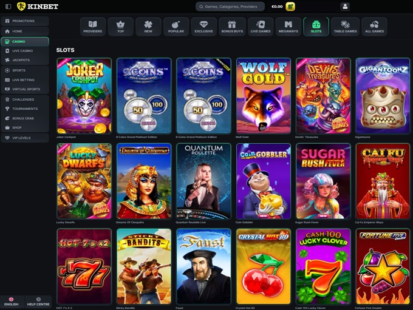Open the Popular games category
Image resolution: width=413 pixels, height=310 pixels.
[176, 26]
